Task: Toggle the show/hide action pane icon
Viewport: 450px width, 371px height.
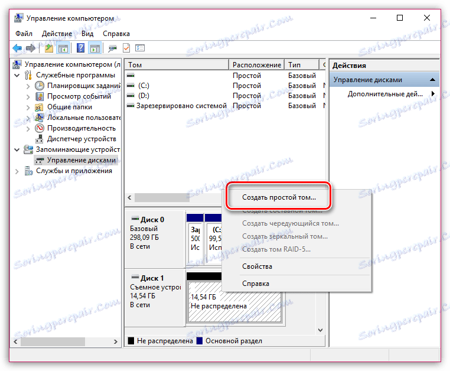Action: pos(95,48)
